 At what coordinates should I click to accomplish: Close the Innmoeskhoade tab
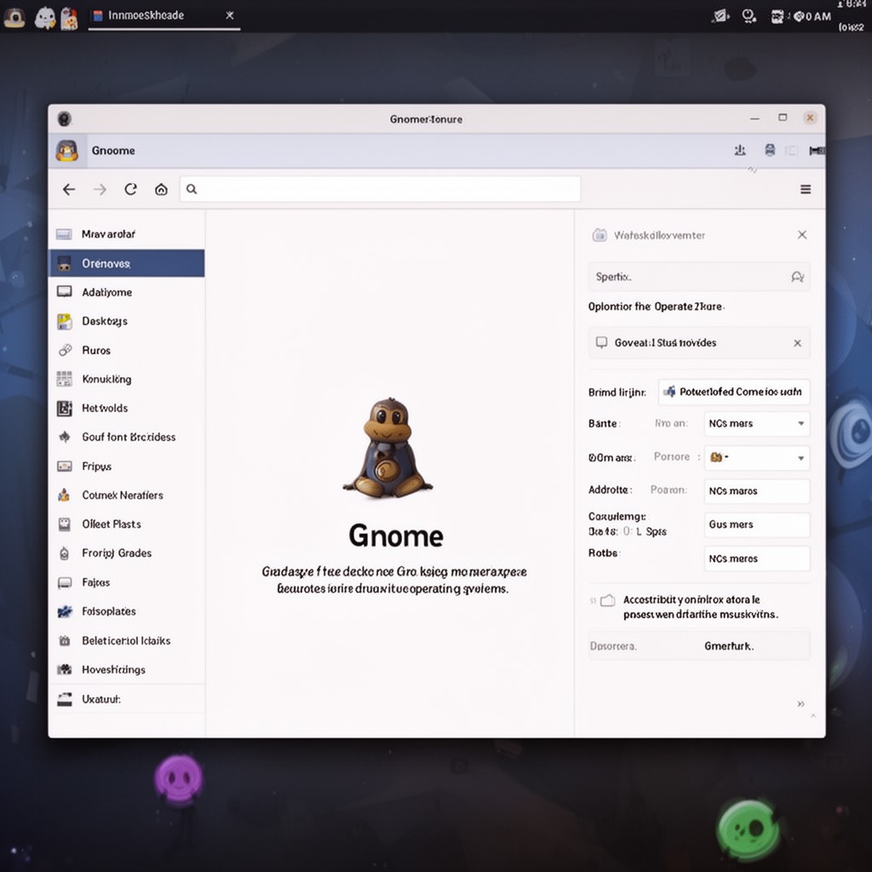[x=230, y=15]
